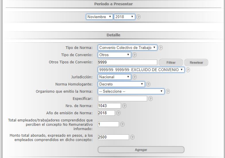Open Organismo que emitió la Norma dropdown
Image resolution: width=225 pixels, height=158 pixels.
[x=131, y=92]
